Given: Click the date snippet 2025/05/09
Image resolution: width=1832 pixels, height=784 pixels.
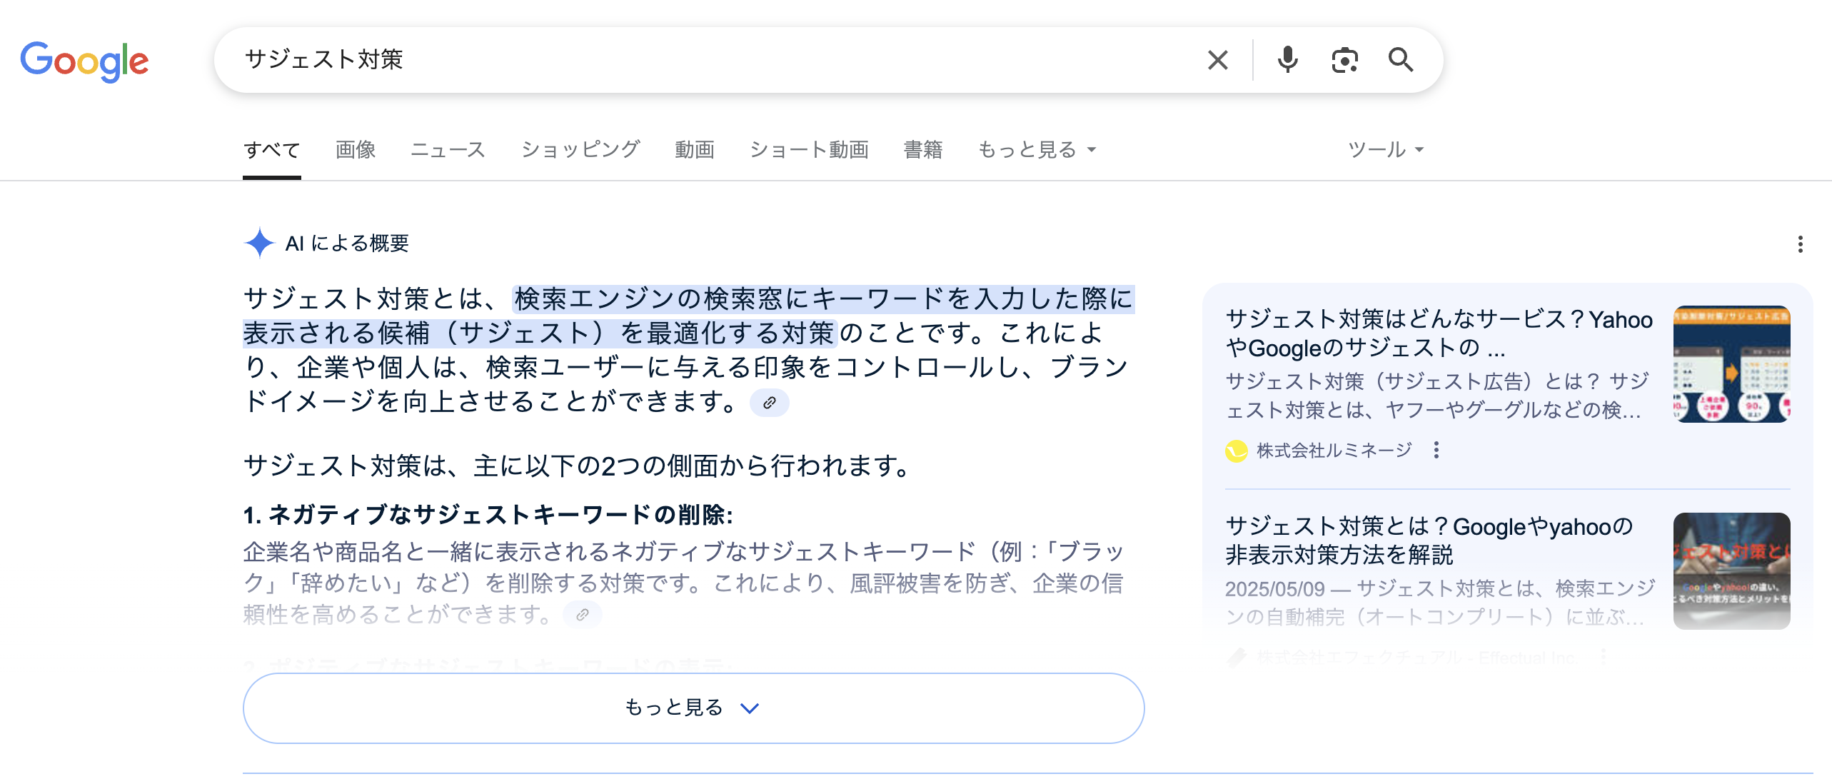Looking at the screenshot, I should pyautogui.click(x=1274, y=588).
